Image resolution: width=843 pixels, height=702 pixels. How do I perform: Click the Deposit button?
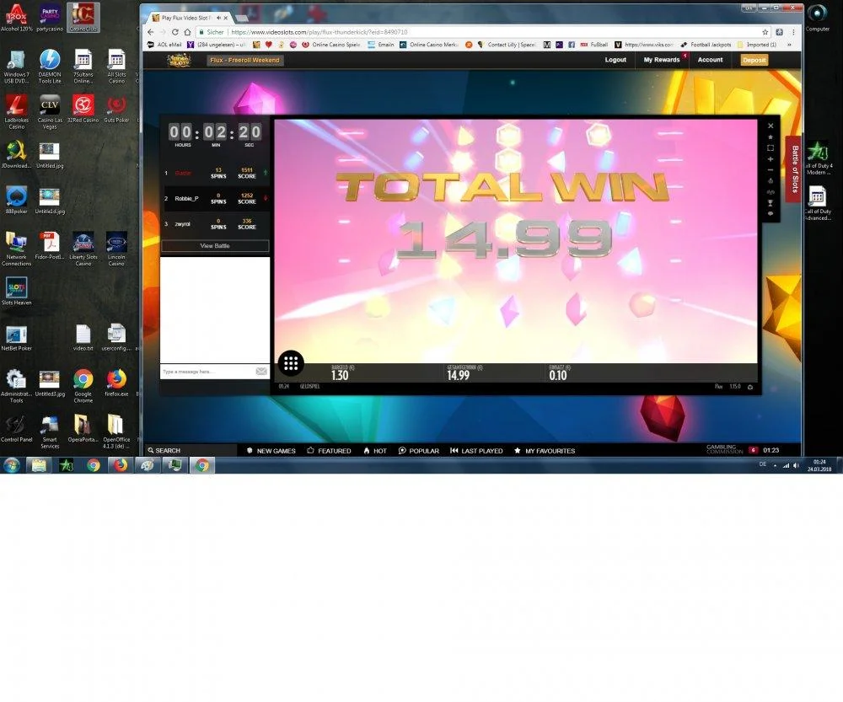(x=754, y=60)
